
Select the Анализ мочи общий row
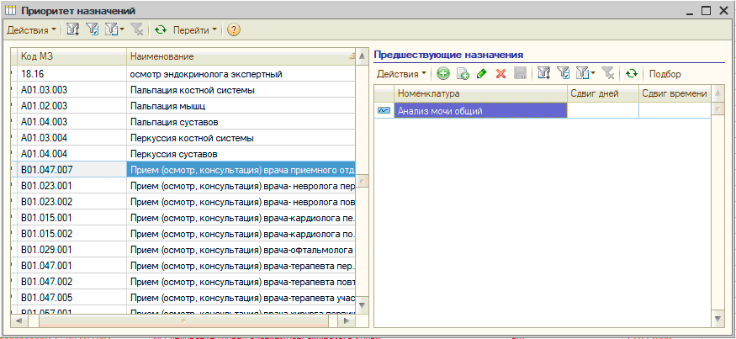click(480, 110)
